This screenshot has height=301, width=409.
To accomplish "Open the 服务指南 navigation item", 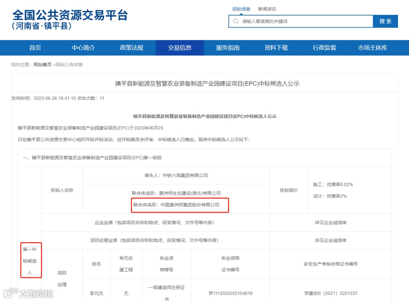I will pos(228,48).
